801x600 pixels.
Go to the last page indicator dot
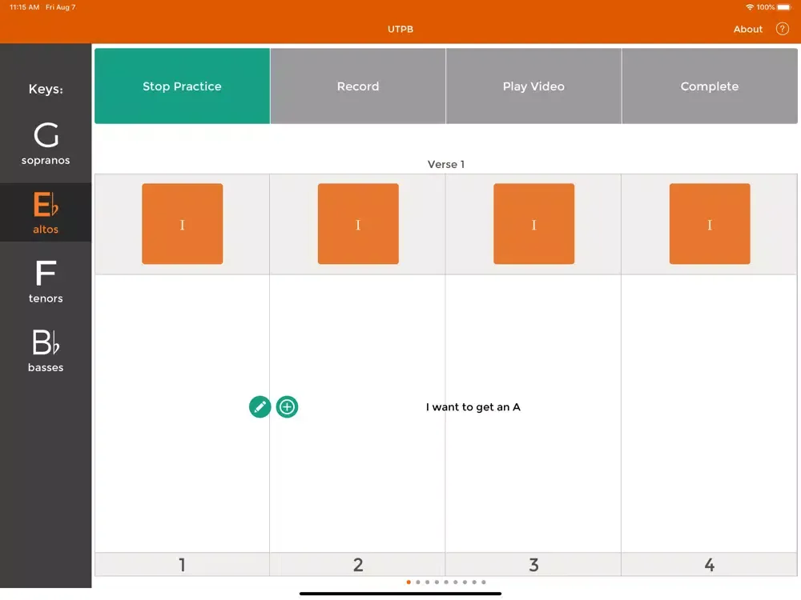coord(483,582)
